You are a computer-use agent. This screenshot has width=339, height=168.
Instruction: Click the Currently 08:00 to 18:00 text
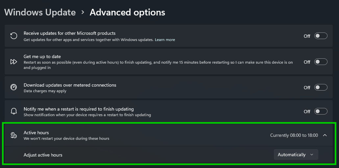click(x=294, y=135)
